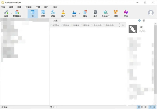Click the 打开表 button
This screenshot has width=157, height=109.
55,25
